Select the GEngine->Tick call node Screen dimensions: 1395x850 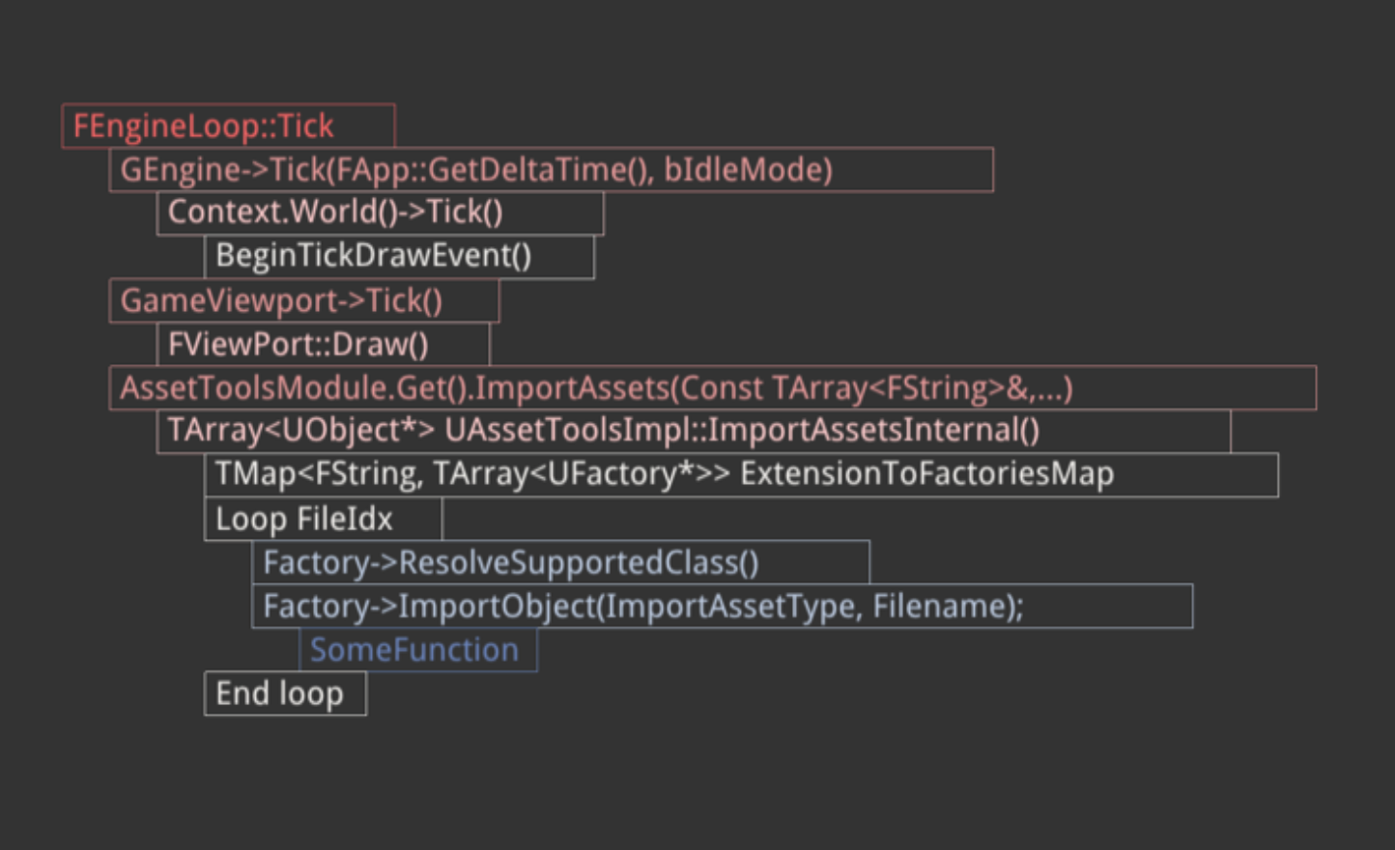[224, 170]
